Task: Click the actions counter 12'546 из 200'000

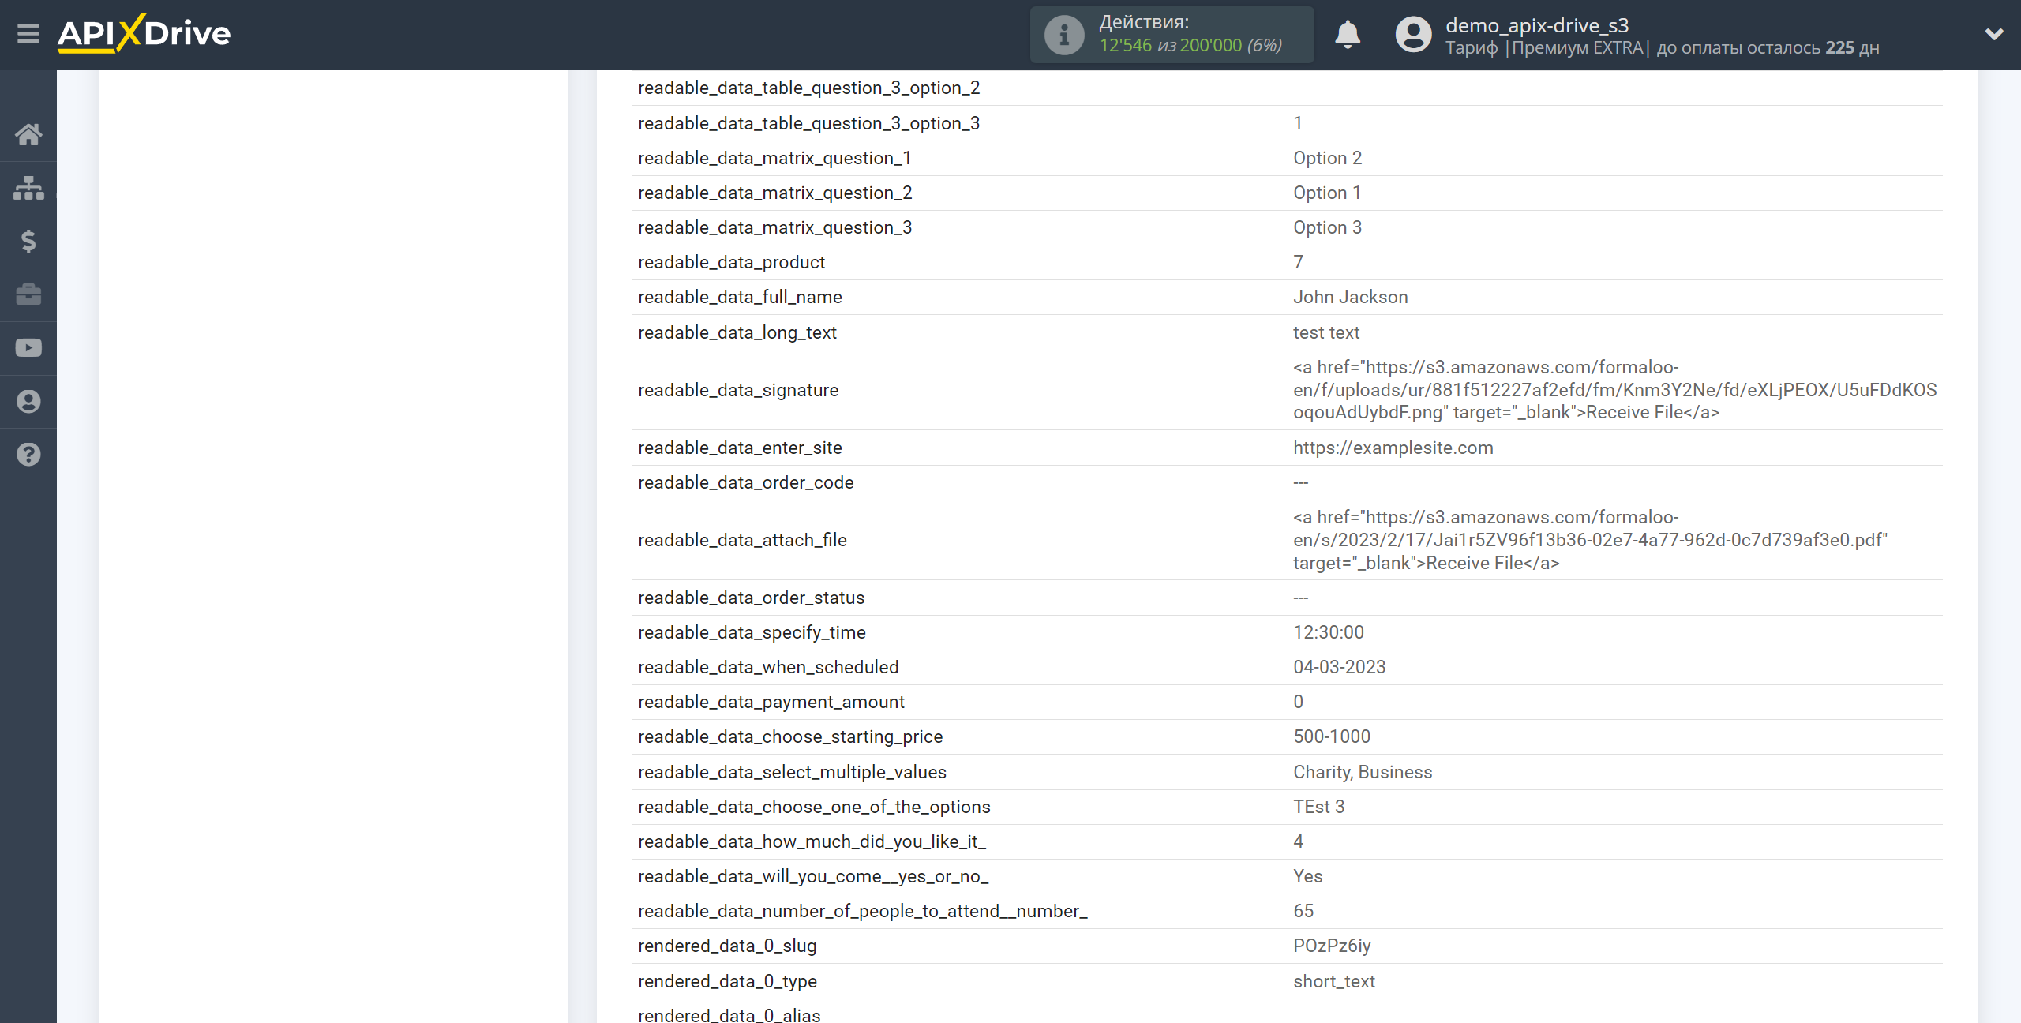Action: [1190, 46]
